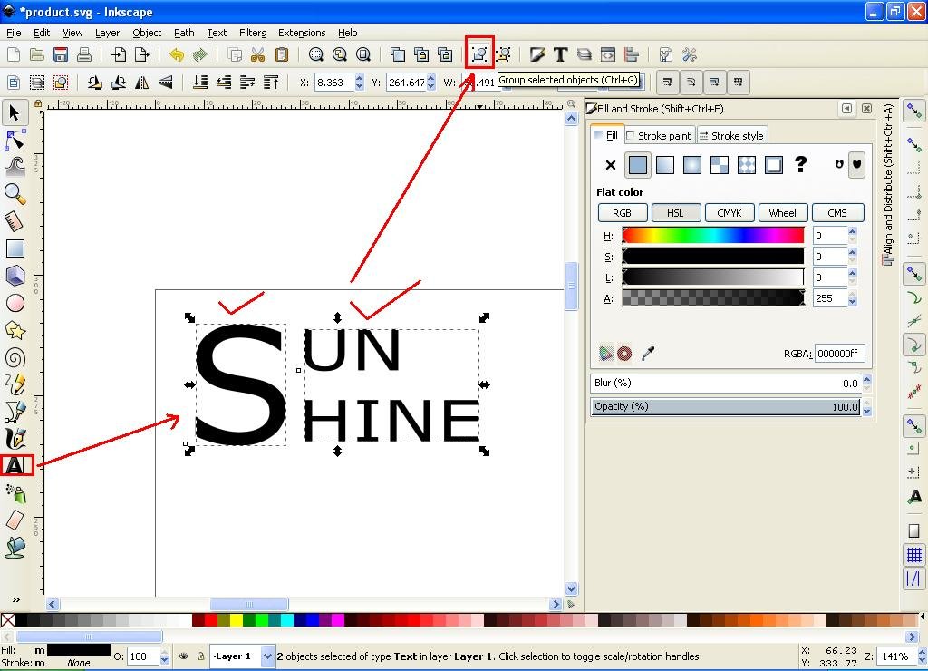Pick a red swatch from the bottom palette
The height and width of the screenshot is (671, 928).
(x=209, y=621)
